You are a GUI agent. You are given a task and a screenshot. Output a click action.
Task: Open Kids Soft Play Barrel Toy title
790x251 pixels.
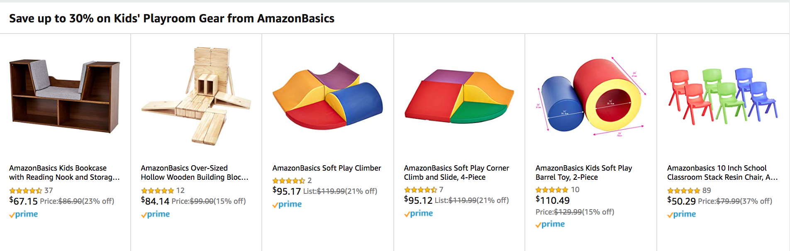click(583, 173)
